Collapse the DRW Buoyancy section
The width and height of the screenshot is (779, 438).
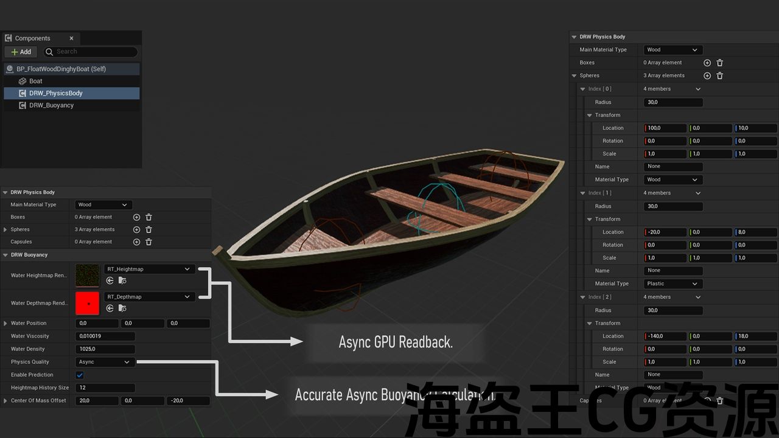pyautogui.click(x=5, y=255)
